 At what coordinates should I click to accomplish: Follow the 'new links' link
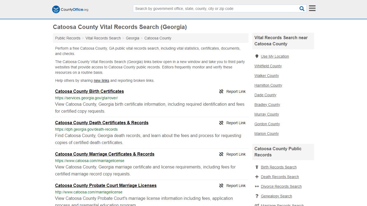101,80
